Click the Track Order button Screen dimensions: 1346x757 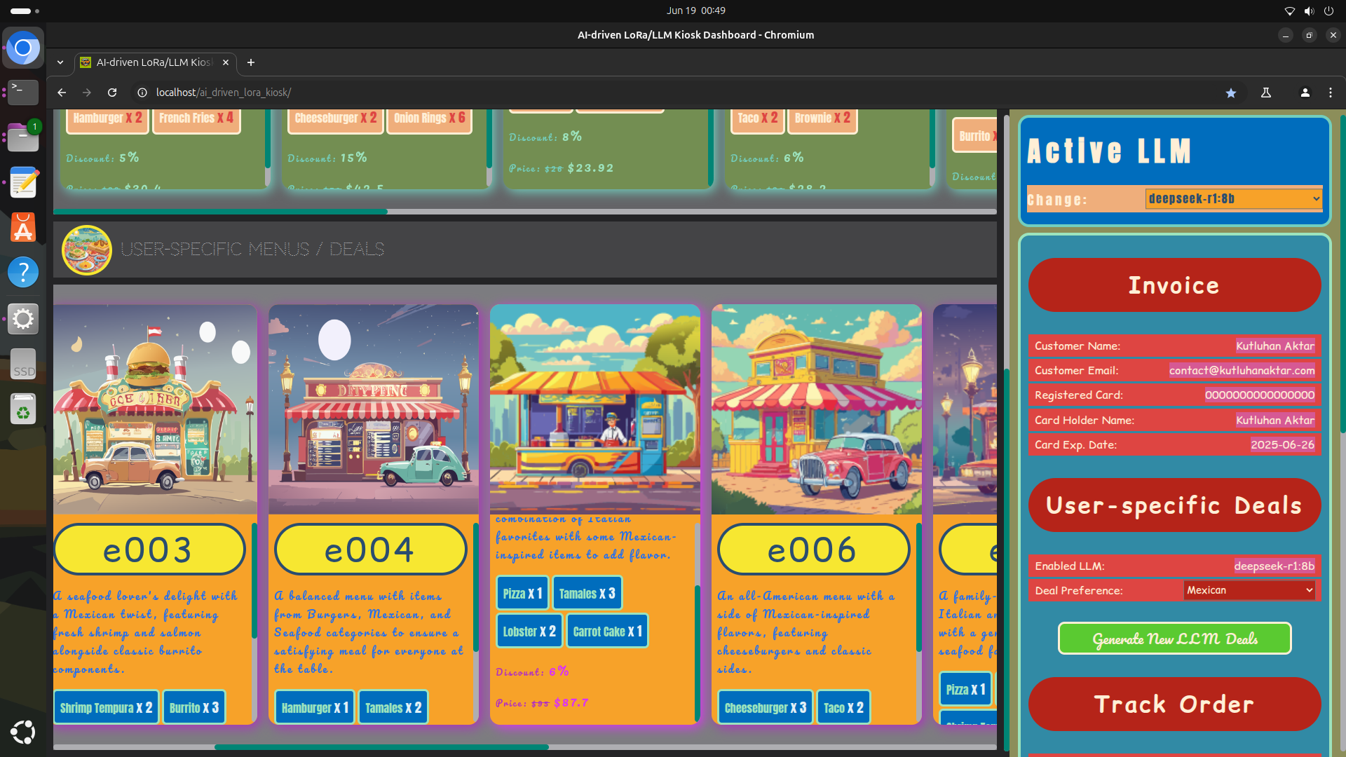[x=1174, y=704]
